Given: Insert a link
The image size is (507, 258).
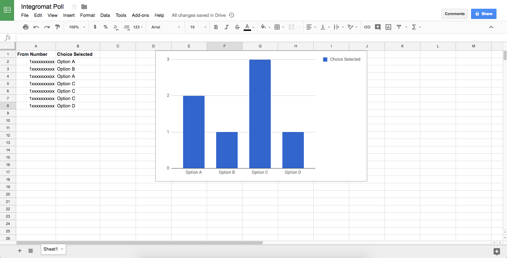Looking at the screenshot, I should (367, 27).
